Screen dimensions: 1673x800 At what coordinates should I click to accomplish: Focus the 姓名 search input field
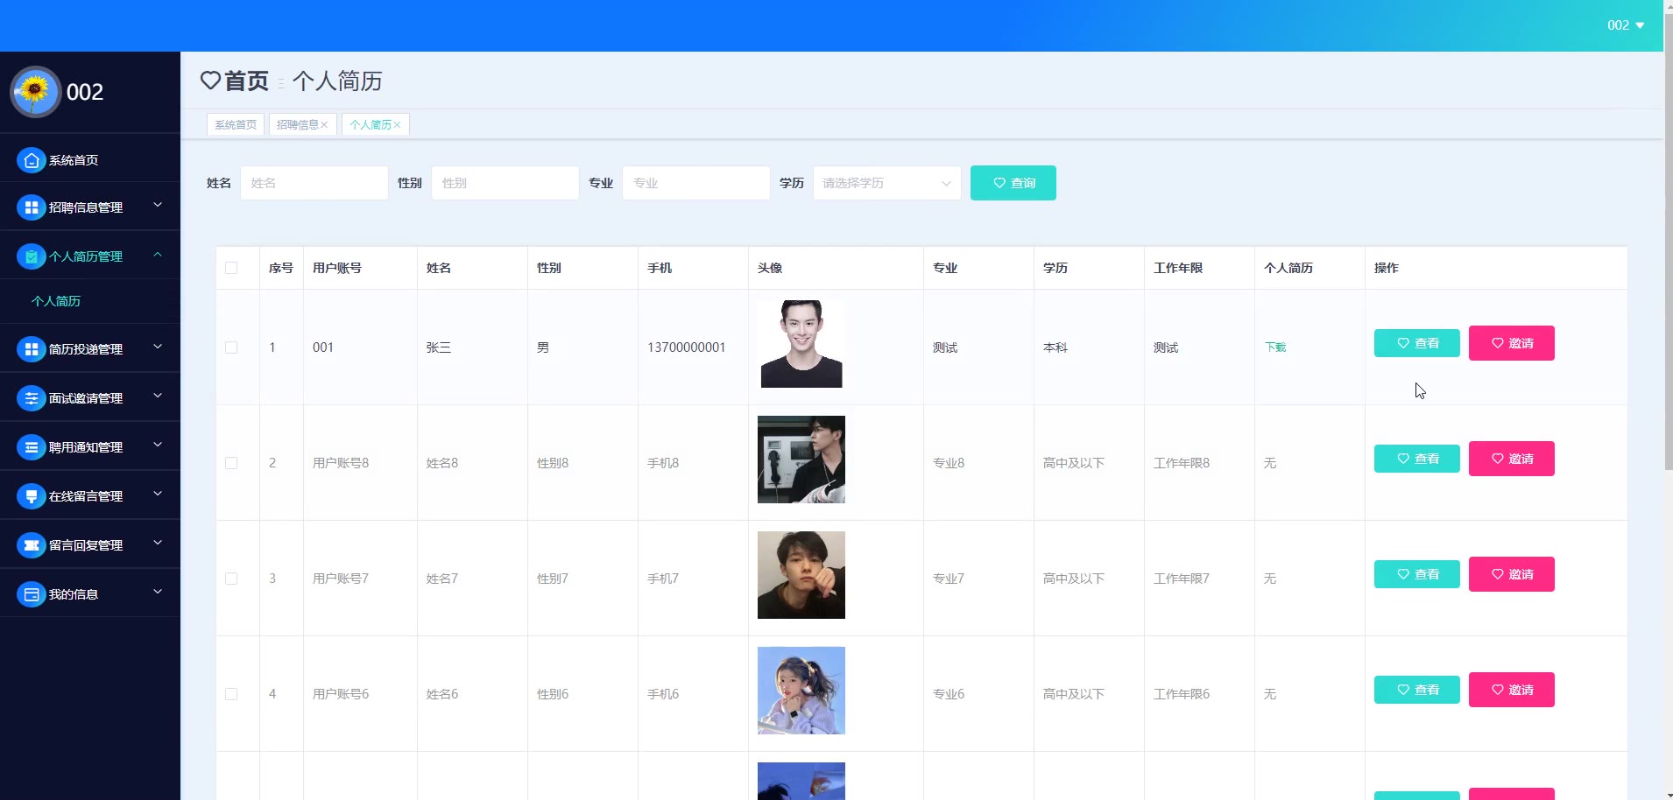[314, 183]
